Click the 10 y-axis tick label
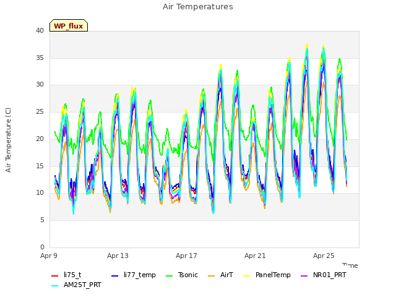The width and height of the screenshot is (396, 297). (40, 193)
